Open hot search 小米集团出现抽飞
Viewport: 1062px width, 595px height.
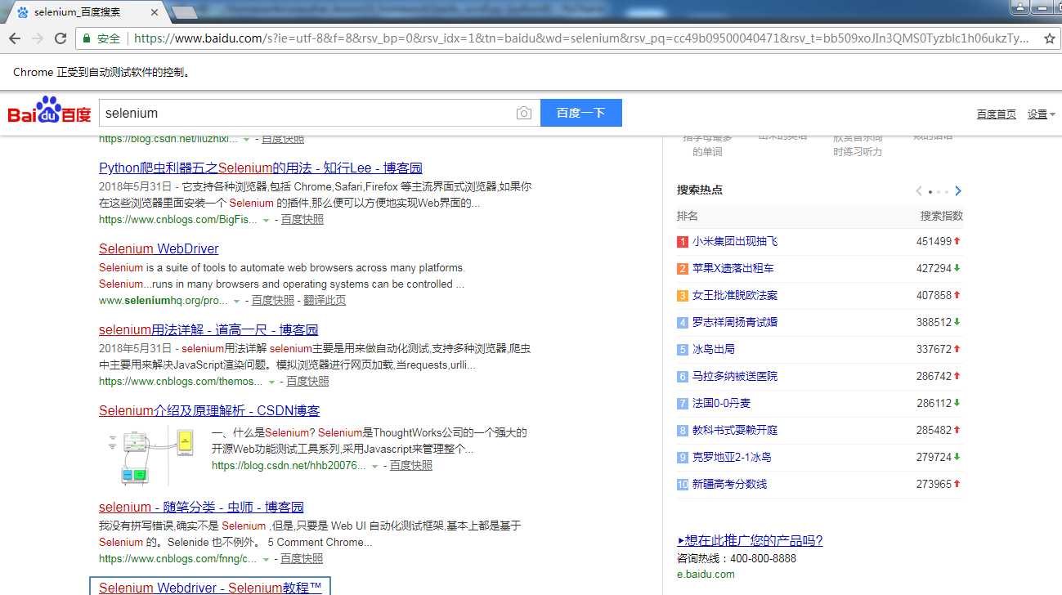click(x=735, y=241)
